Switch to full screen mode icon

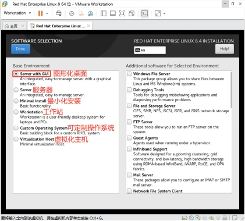click(x=122, y=13)
